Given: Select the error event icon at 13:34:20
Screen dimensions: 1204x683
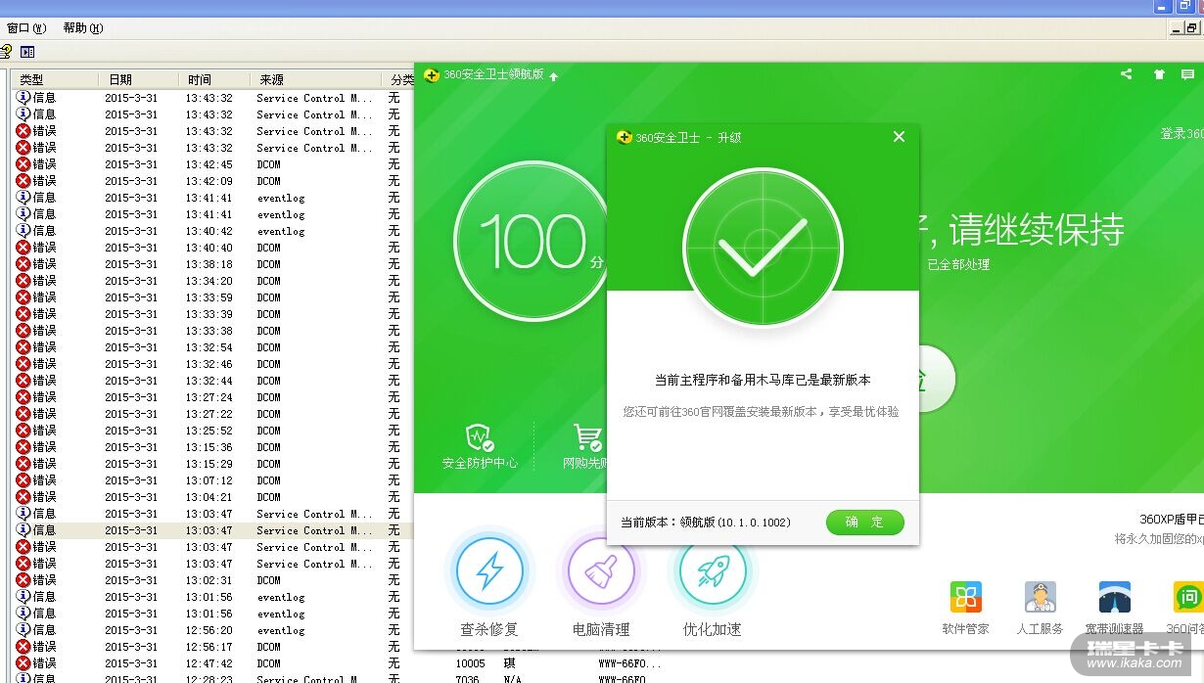Looking at the screenshot, I should (23, 281).
